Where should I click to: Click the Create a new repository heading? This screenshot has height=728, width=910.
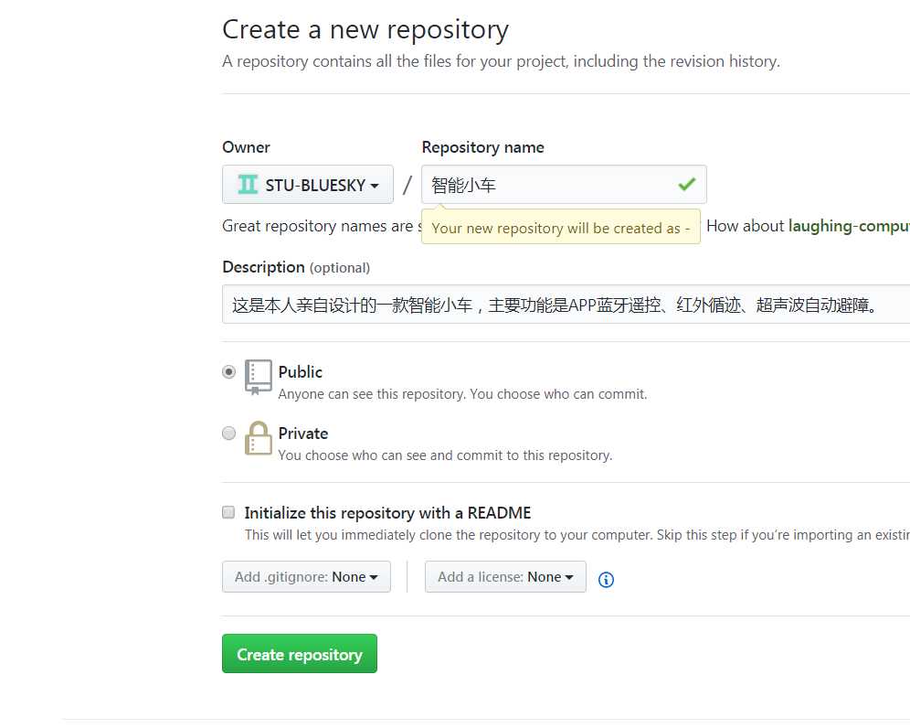pyautogui.click(x=365, y=29)
